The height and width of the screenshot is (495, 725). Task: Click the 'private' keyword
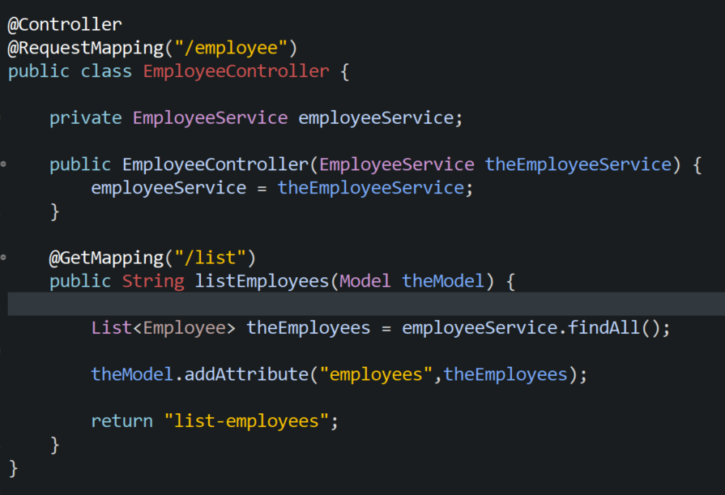[x=86, y=118]
